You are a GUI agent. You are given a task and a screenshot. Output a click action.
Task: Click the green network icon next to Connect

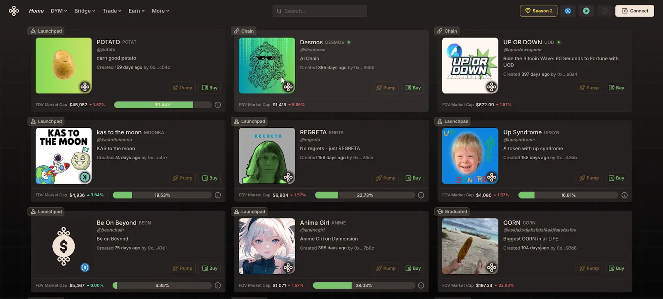[586, 11]
